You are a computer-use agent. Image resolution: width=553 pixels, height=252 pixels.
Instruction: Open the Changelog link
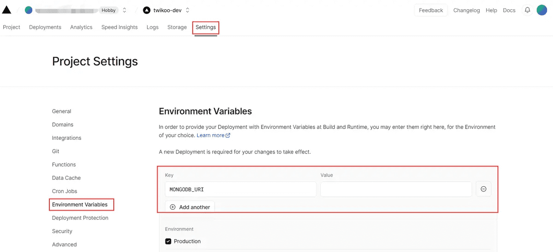[x=466, y=10]
